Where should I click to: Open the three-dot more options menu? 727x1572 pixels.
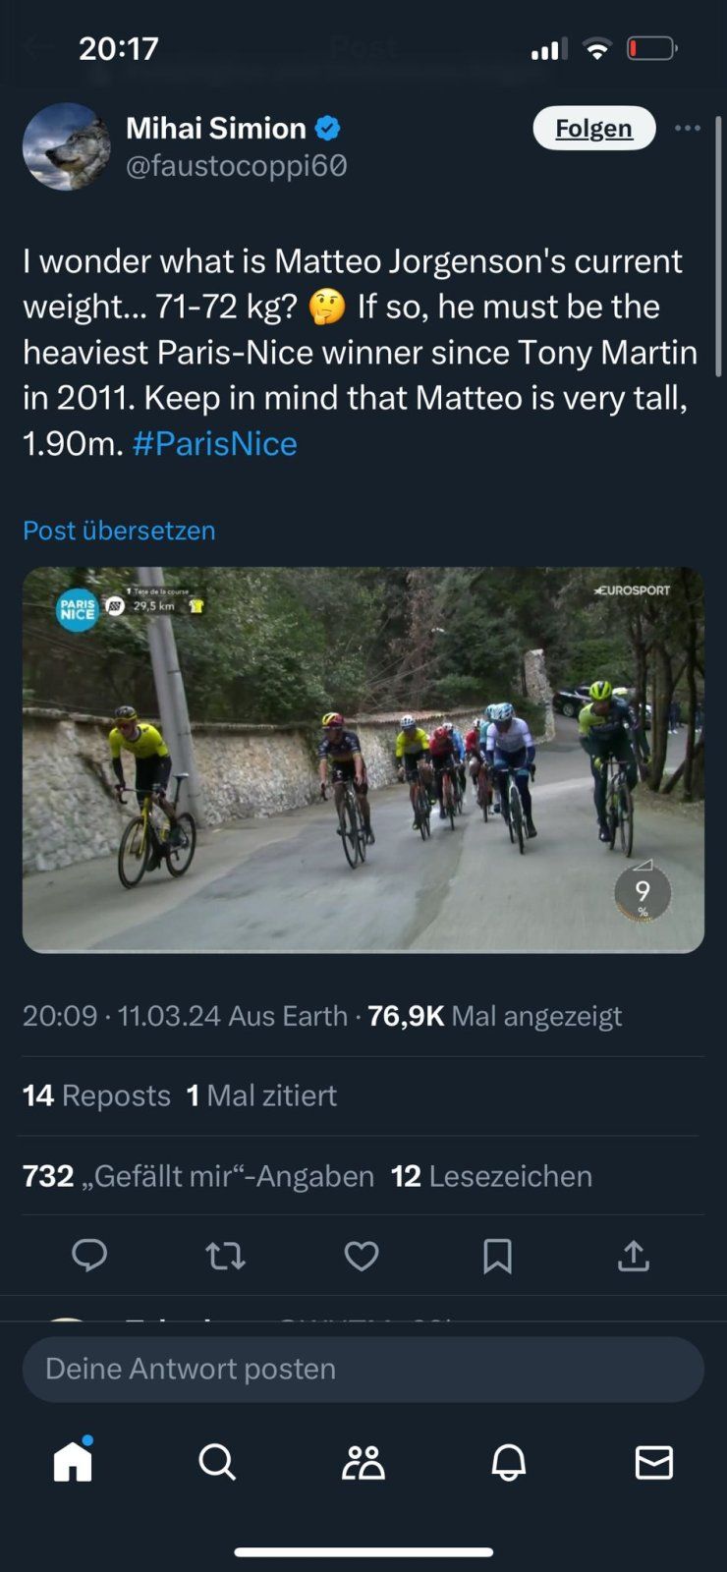(x=688, y=128)
